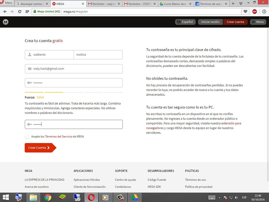Click the Mega Limited [NZ] security badge
The image size is (269, 202).
(47, 12)
